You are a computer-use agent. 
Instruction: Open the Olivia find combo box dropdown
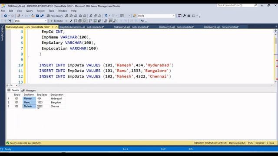174,16
